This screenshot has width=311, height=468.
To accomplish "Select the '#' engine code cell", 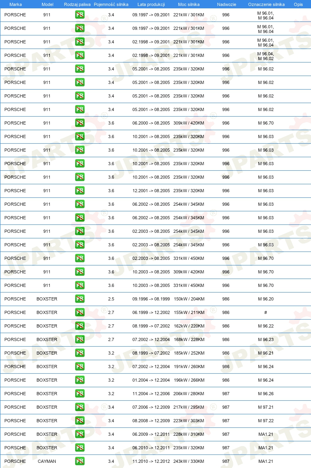I will click(x=266, y=312).
